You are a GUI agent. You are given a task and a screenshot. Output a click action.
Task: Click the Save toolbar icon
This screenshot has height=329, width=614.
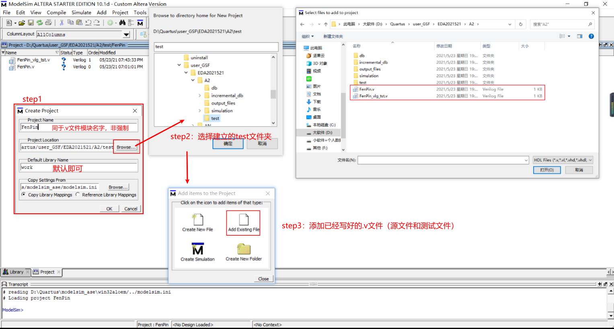pos(31,23)
